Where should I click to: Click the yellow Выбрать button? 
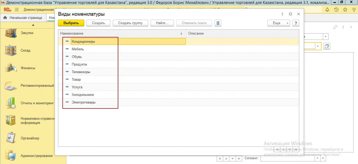(x=71, y=23)
